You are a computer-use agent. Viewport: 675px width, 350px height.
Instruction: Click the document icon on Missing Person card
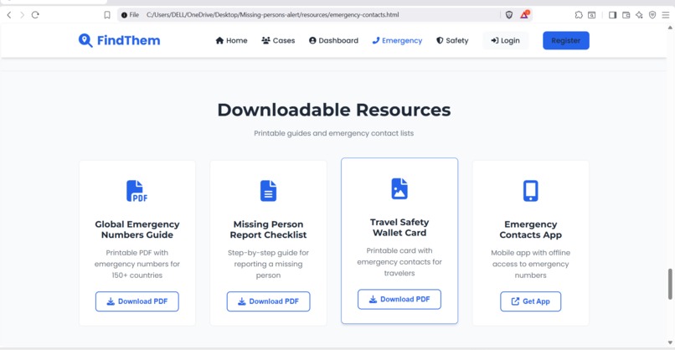click(268, 191)
